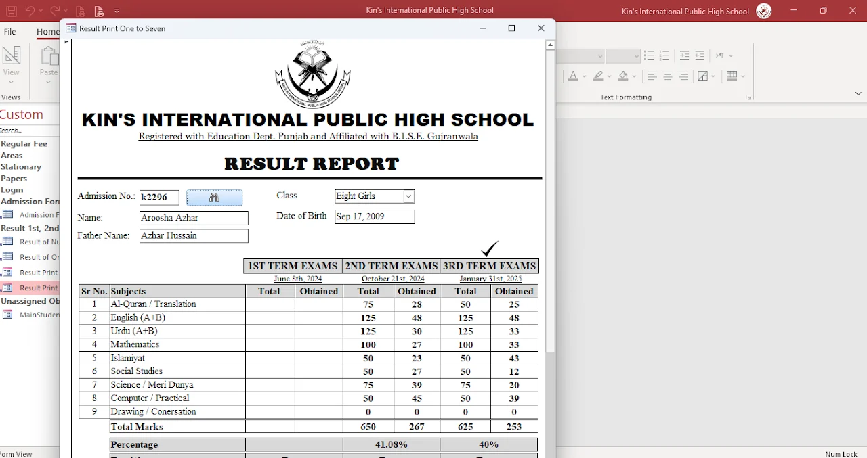Toggle bulleted list formatting
Viewport: 867px width, 458px height.
tap(649, 55)
